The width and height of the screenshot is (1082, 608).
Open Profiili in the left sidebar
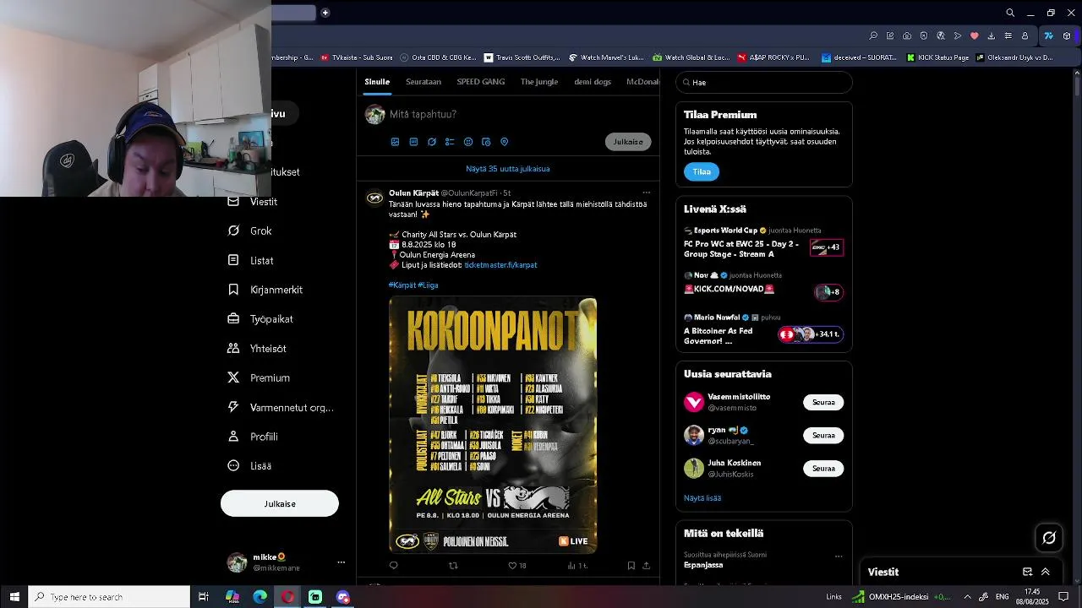pos(253,437)
